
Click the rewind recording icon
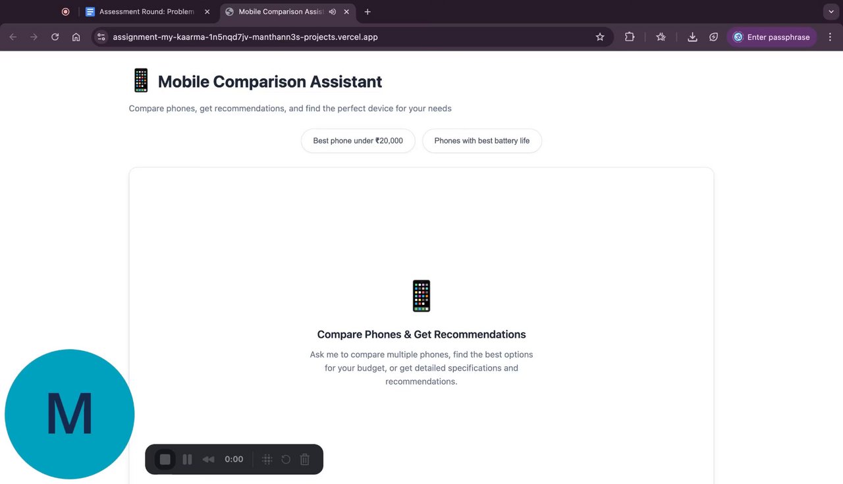208,459
